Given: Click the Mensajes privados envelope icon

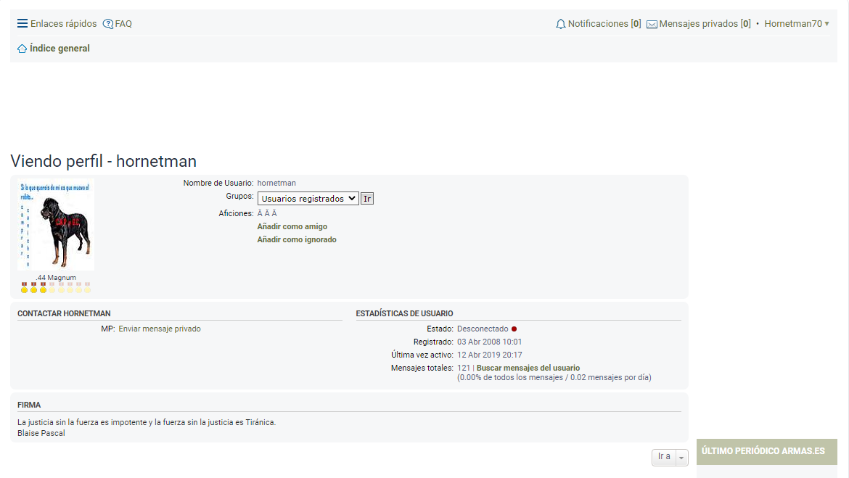Looking at the screenshot, I should click(x=652, y=24).
